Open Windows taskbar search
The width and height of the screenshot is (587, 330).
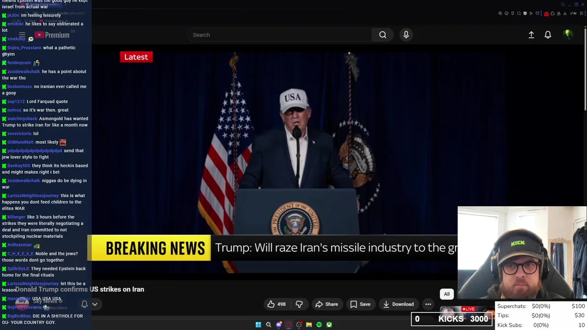(x=268, y=324)
